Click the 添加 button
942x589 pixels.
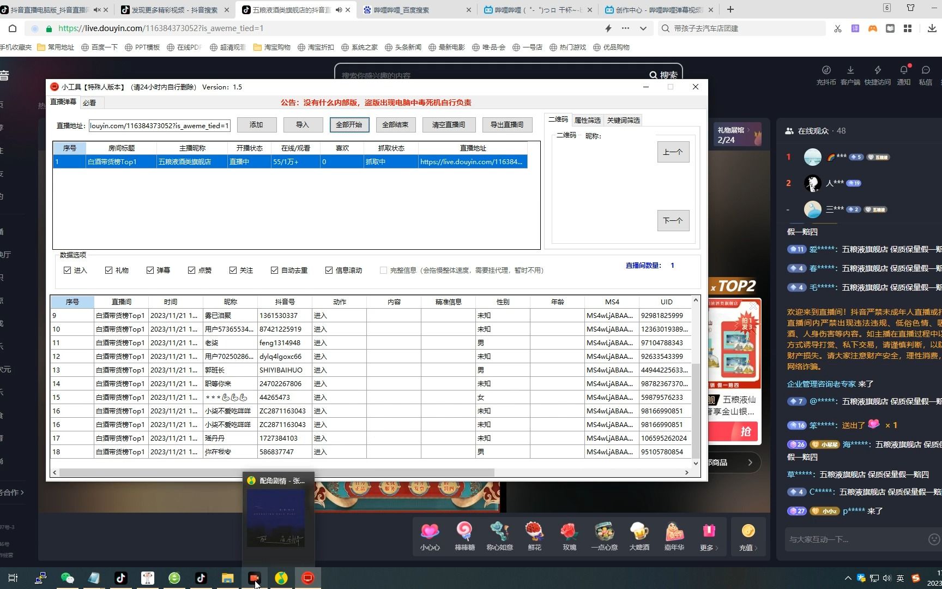257,125
